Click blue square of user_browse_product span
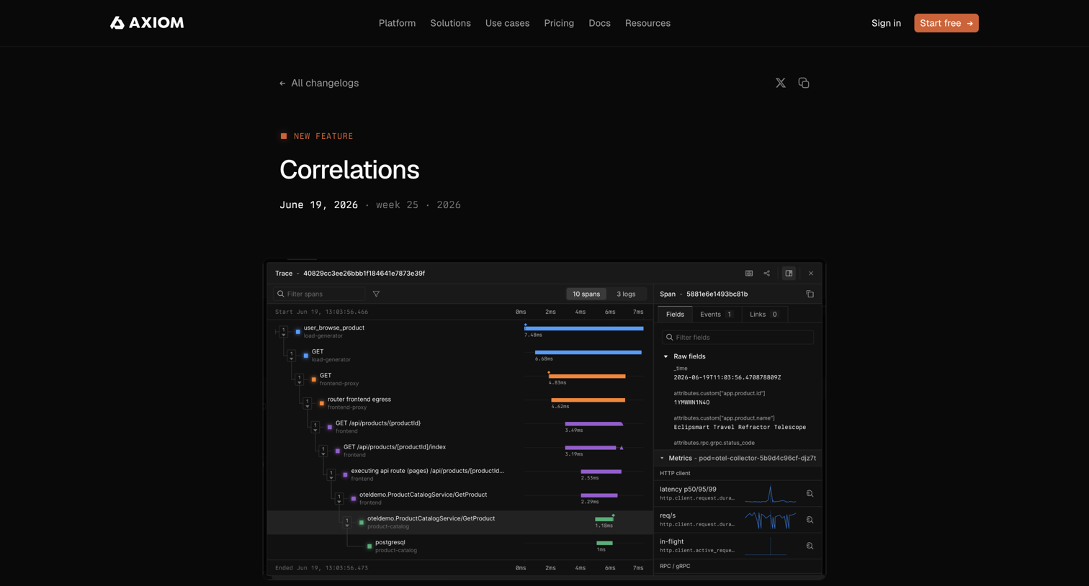Image resolution: width=1089 pixels, height=586 pixels. [298, 332]
